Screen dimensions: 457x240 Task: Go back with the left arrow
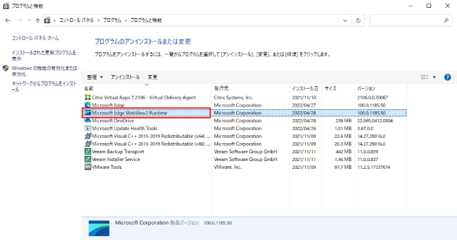tap(8, 21)
